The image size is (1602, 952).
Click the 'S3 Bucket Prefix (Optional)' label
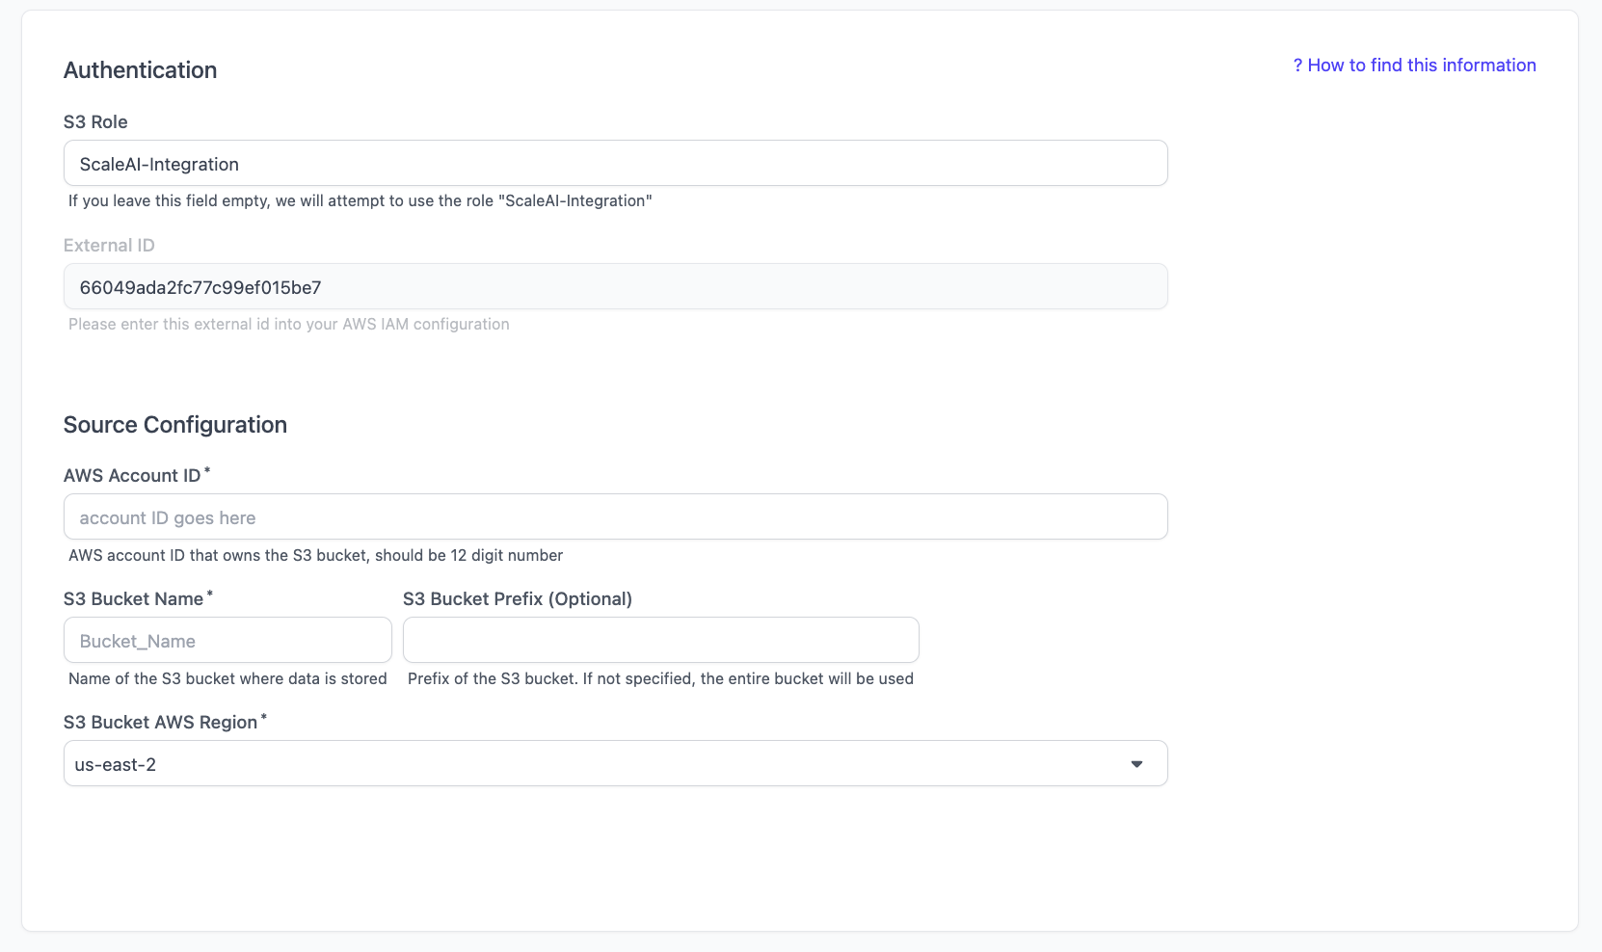517,599
